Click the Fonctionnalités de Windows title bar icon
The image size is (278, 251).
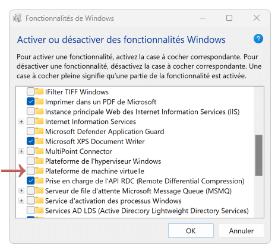pyautogui.click(x=17, y=18)
